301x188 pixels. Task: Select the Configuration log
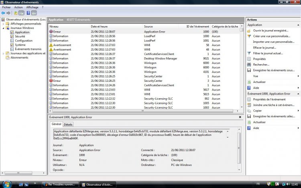(x=24, y=40)
